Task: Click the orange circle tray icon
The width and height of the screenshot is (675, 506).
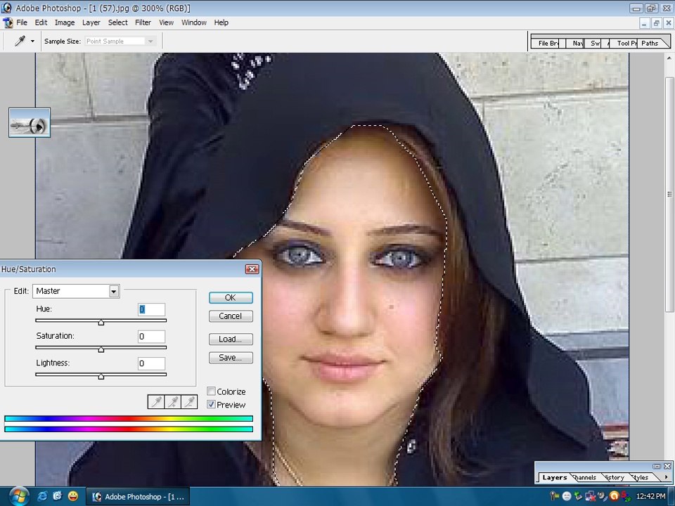Action: [615, 496]
